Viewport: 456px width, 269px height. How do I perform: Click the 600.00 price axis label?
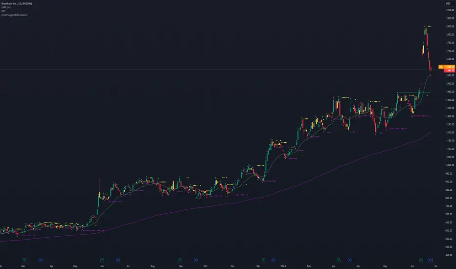click(450, 231)
